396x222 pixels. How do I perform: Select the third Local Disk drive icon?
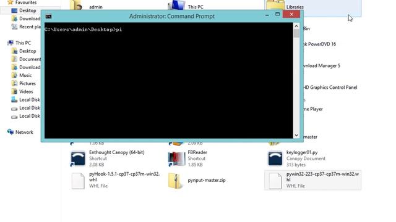tap(14, 117)
